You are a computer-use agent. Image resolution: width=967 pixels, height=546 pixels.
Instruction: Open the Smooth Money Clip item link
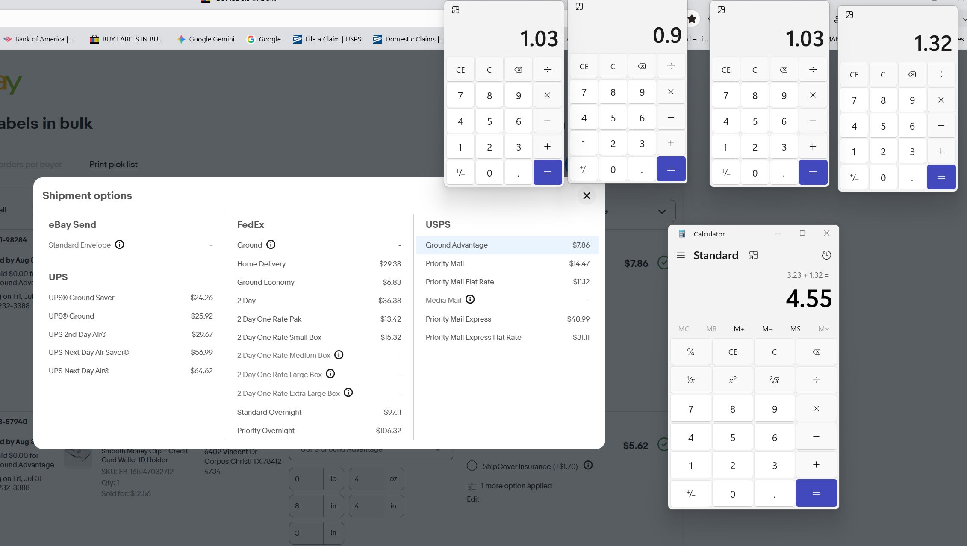tap(144, 455)
